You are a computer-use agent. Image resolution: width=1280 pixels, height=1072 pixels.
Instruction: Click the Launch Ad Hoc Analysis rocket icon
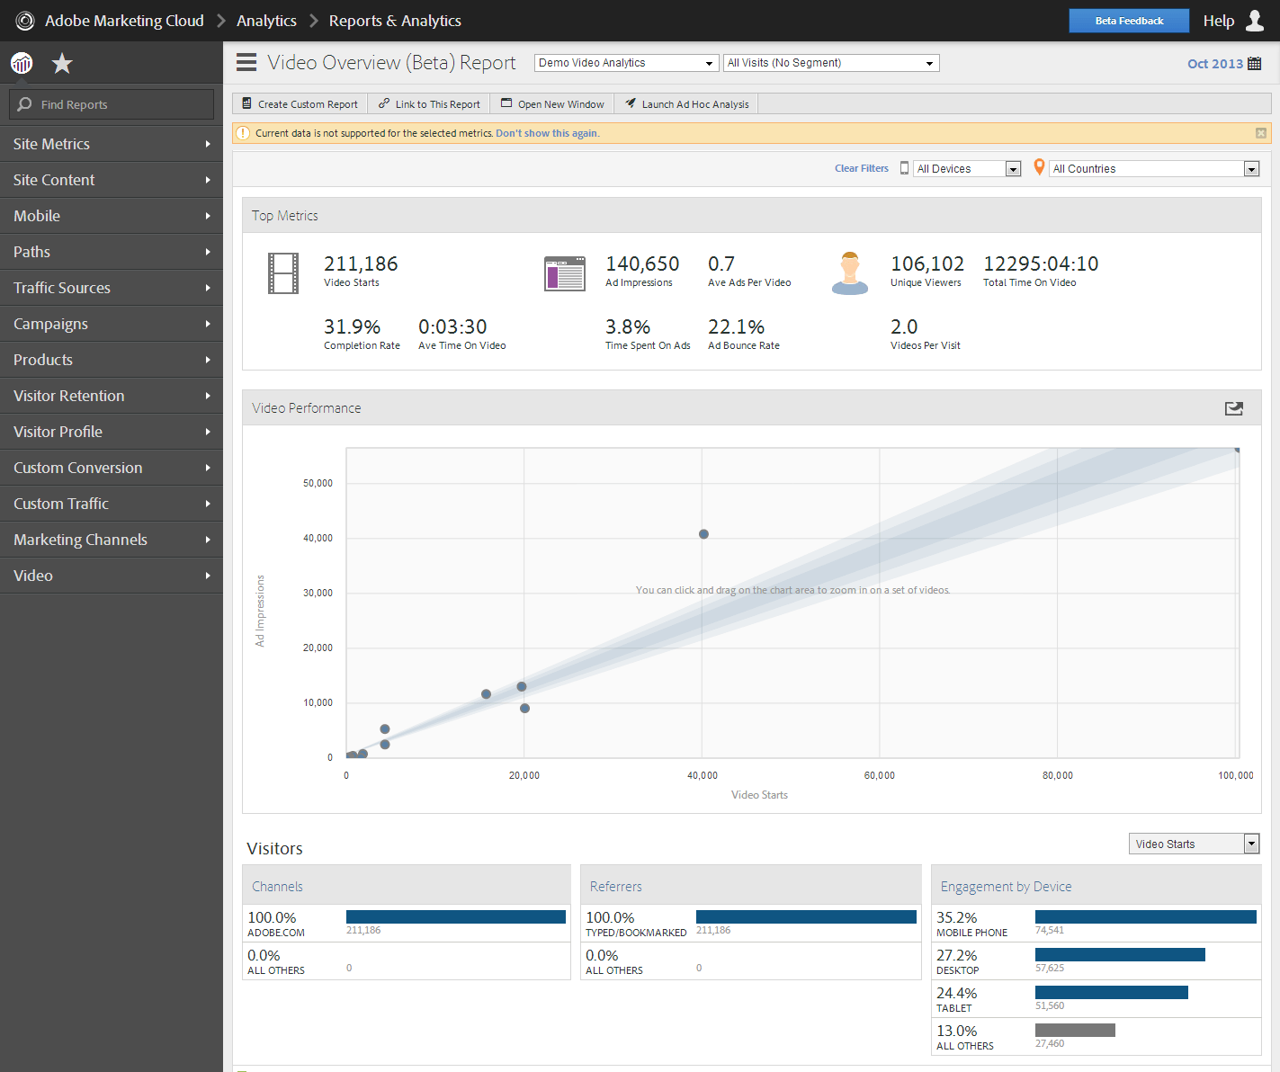pos(630,103)
